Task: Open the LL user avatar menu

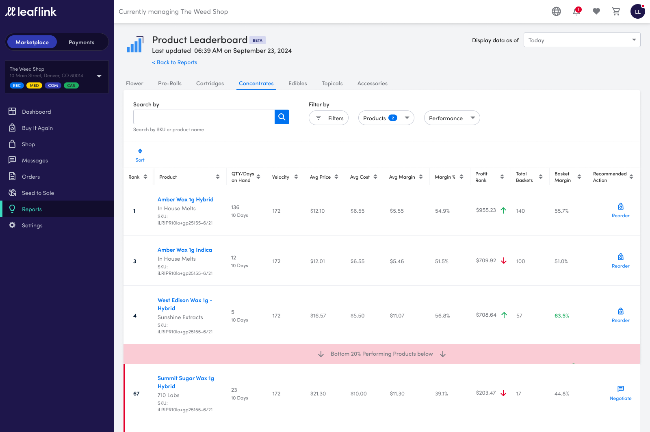Action: pos(637,12)
